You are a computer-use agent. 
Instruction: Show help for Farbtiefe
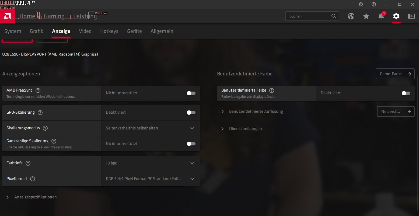(28, 163)
